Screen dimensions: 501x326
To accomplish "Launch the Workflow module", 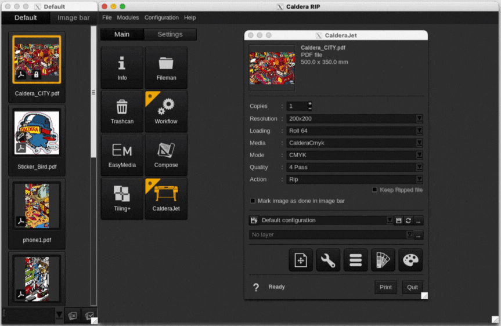I will (166, 111).
